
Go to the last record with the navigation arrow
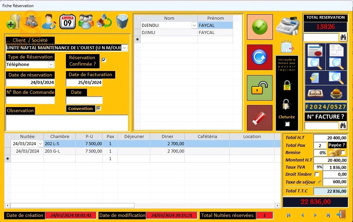tap(328, 215)
